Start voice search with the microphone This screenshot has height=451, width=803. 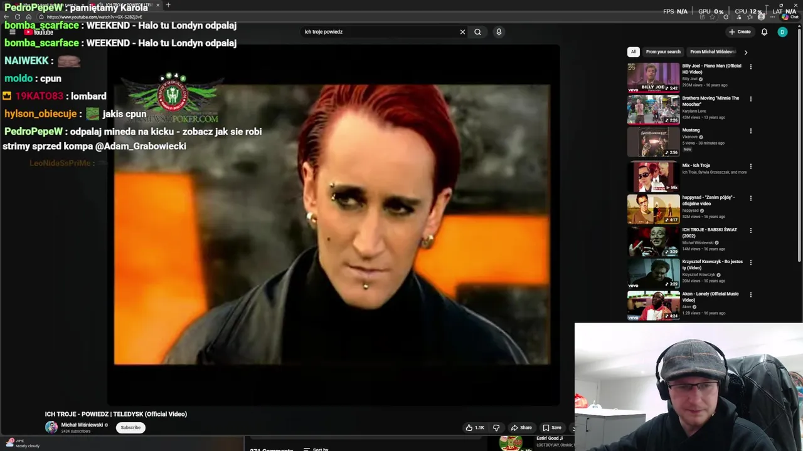coord(499,32)
